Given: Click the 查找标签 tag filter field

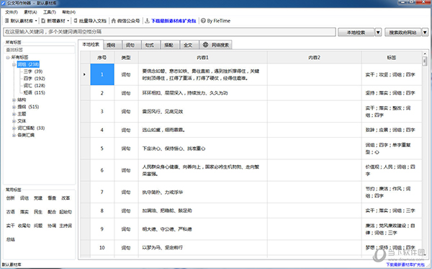Looking at the screenshot, I should pyautogui.click(x=40, y=50).
